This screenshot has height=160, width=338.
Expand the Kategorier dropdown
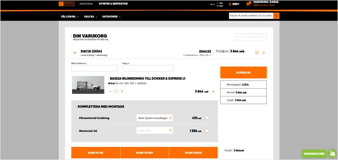[x=111, y=16]
